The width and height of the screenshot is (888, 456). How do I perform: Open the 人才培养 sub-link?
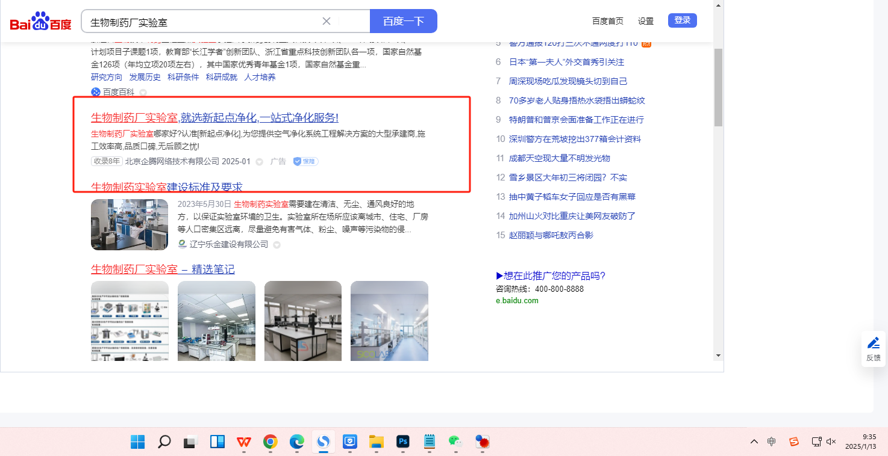[260, 77]
